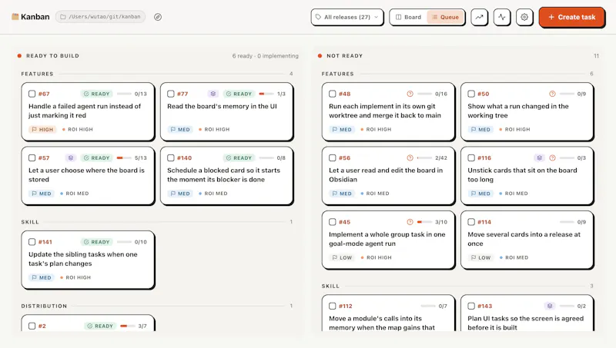Click '6 ready · 0 implementing' status text

(x=265, y=56)
